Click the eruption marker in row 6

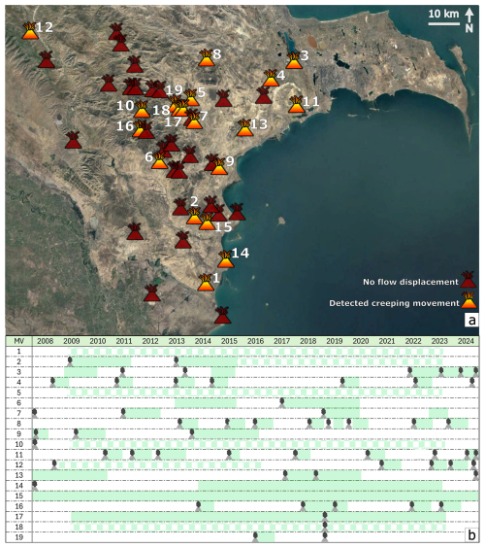282,403
